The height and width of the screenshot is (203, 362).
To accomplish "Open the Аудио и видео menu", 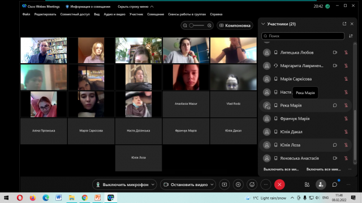I will pos(114,14).
